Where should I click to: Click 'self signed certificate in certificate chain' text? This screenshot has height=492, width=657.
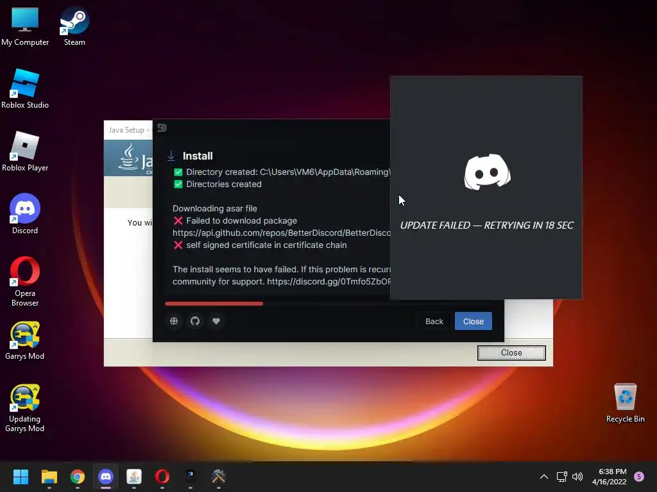(x=266, y=245)
